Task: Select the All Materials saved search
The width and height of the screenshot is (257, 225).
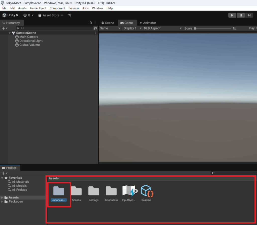Action: tap(19, 182)
